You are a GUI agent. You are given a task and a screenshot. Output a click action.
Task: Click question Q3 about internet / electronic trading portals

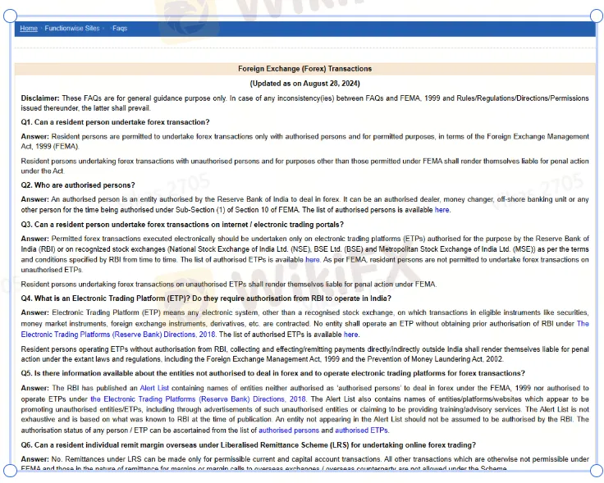click(x=182, y=225)
